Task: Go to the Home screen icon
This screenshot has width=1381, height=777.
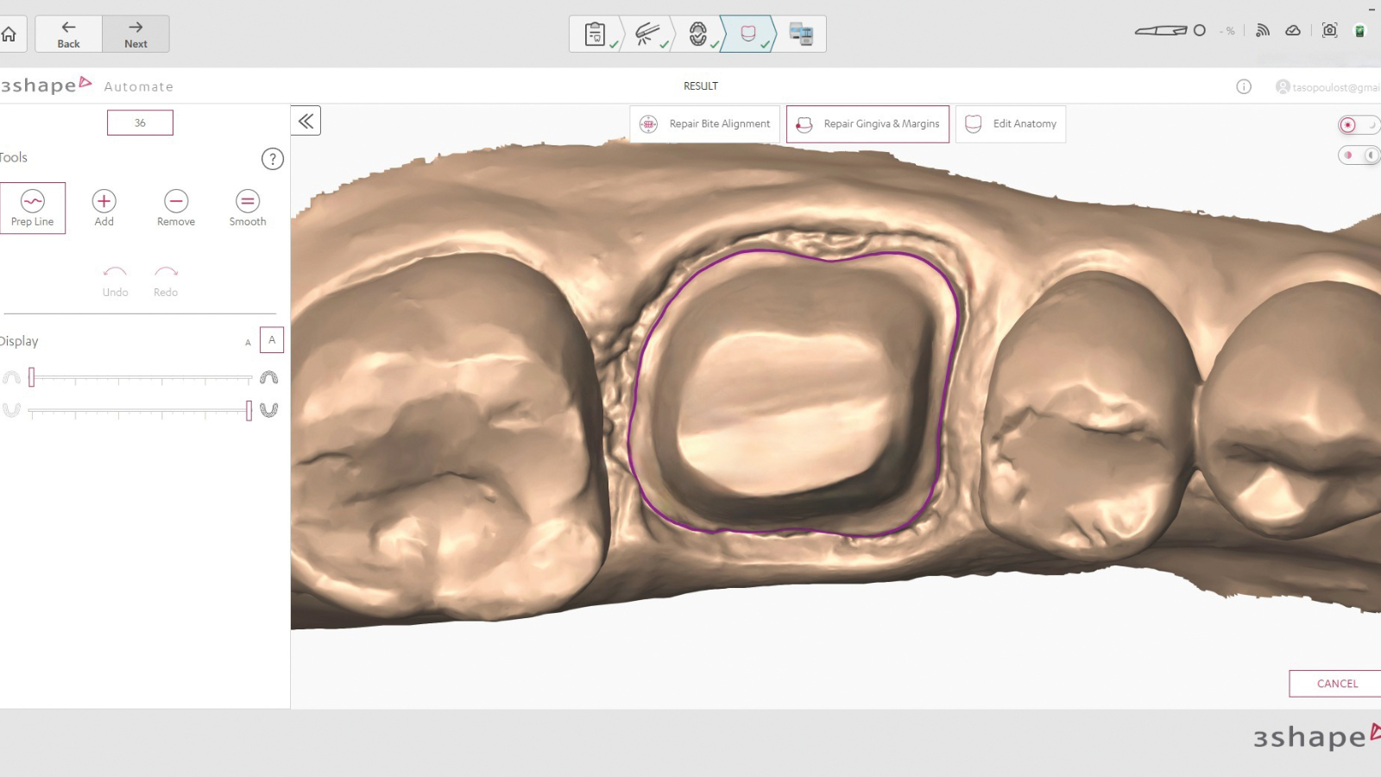Action: (x=9, y=34)
